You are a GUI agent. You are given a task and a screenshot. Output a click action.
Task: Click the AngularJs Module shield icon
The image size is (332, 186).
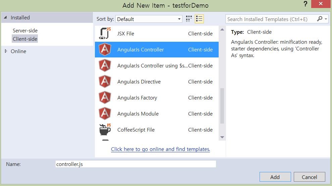pyautogui.click(x=105, y=114)
